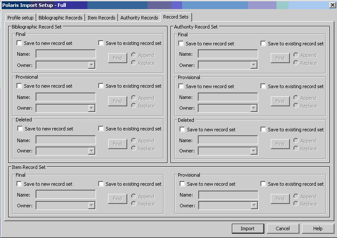Image resolution: width=337 pixels, height=238 pixels.
Task: Click the Import button
Action: click(x=248, y=228)
